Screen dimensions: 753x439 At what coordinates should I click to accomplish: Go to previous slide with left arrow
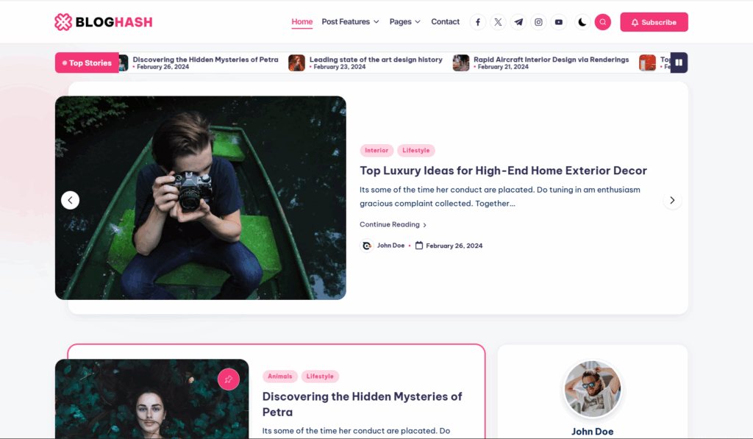tap(70, 200)
